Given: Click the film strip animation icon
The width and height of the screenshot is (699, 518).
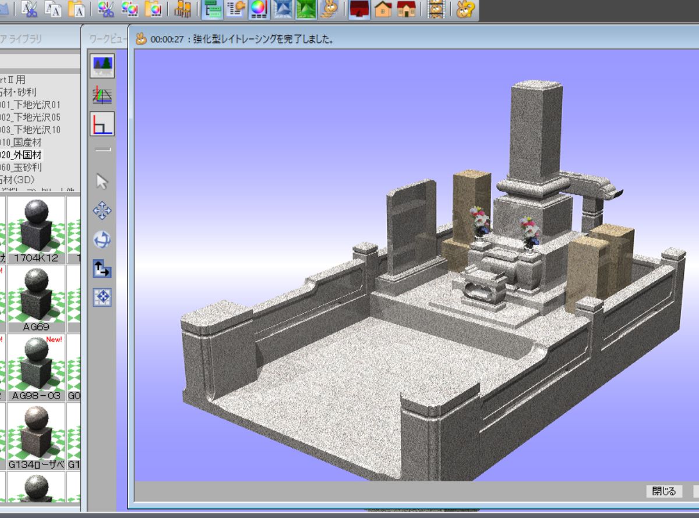Looking at the screenshot, I should click(x=436, y=8).
